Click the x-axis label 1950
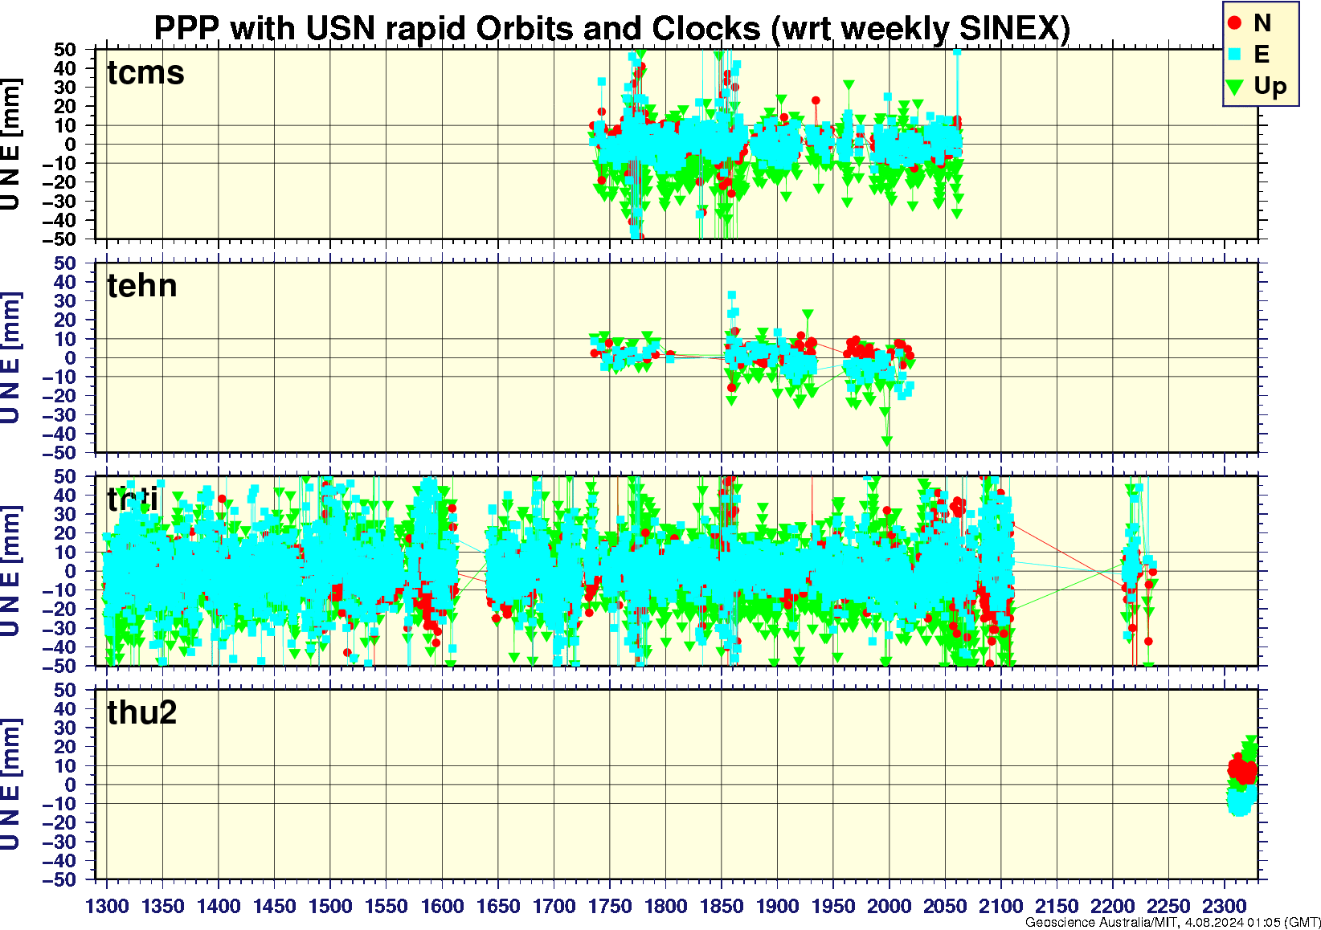The width and height of the screenshot is (1321, 930). coord(833,906)
